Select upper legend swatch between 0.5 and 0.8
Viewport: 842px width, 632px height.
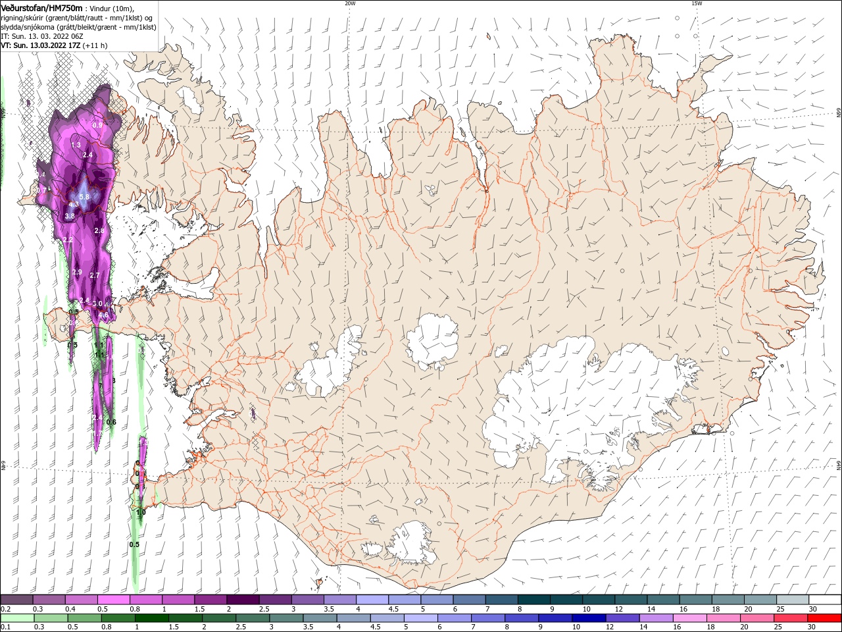[113, 600]
